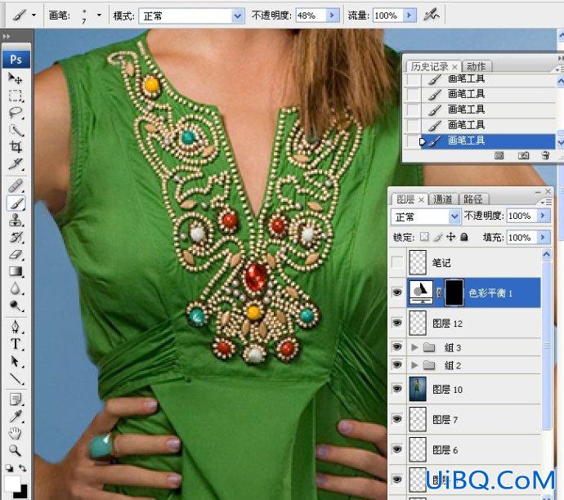Viewport: 564px width, 500px height.
Task: Select the Healing Brush tool
Action: pyautogui.click(x=15, y=186)
